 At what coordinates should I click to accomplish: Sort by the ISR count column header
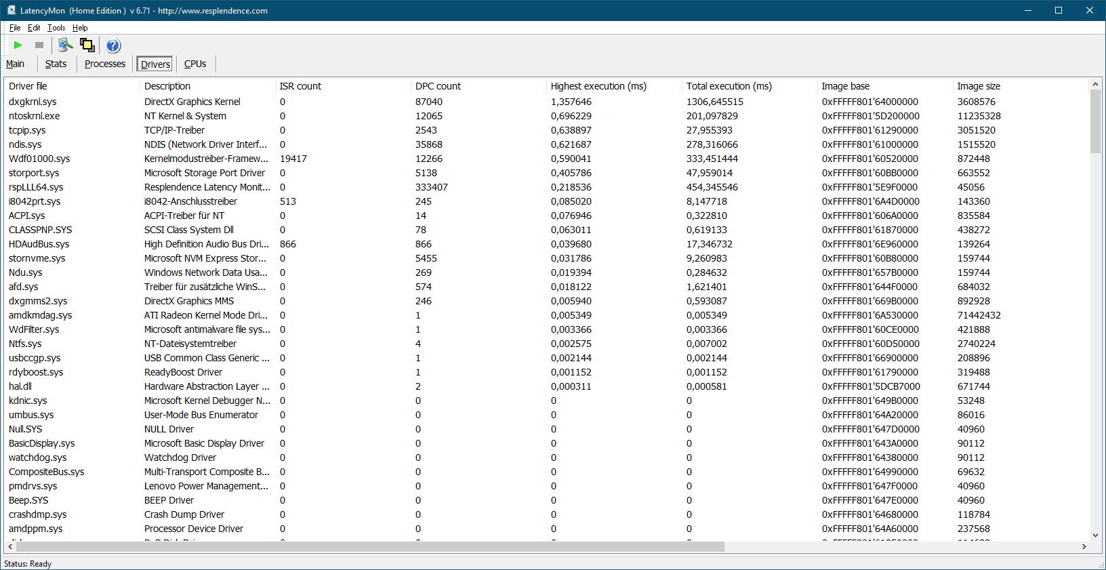coord(343,86)
